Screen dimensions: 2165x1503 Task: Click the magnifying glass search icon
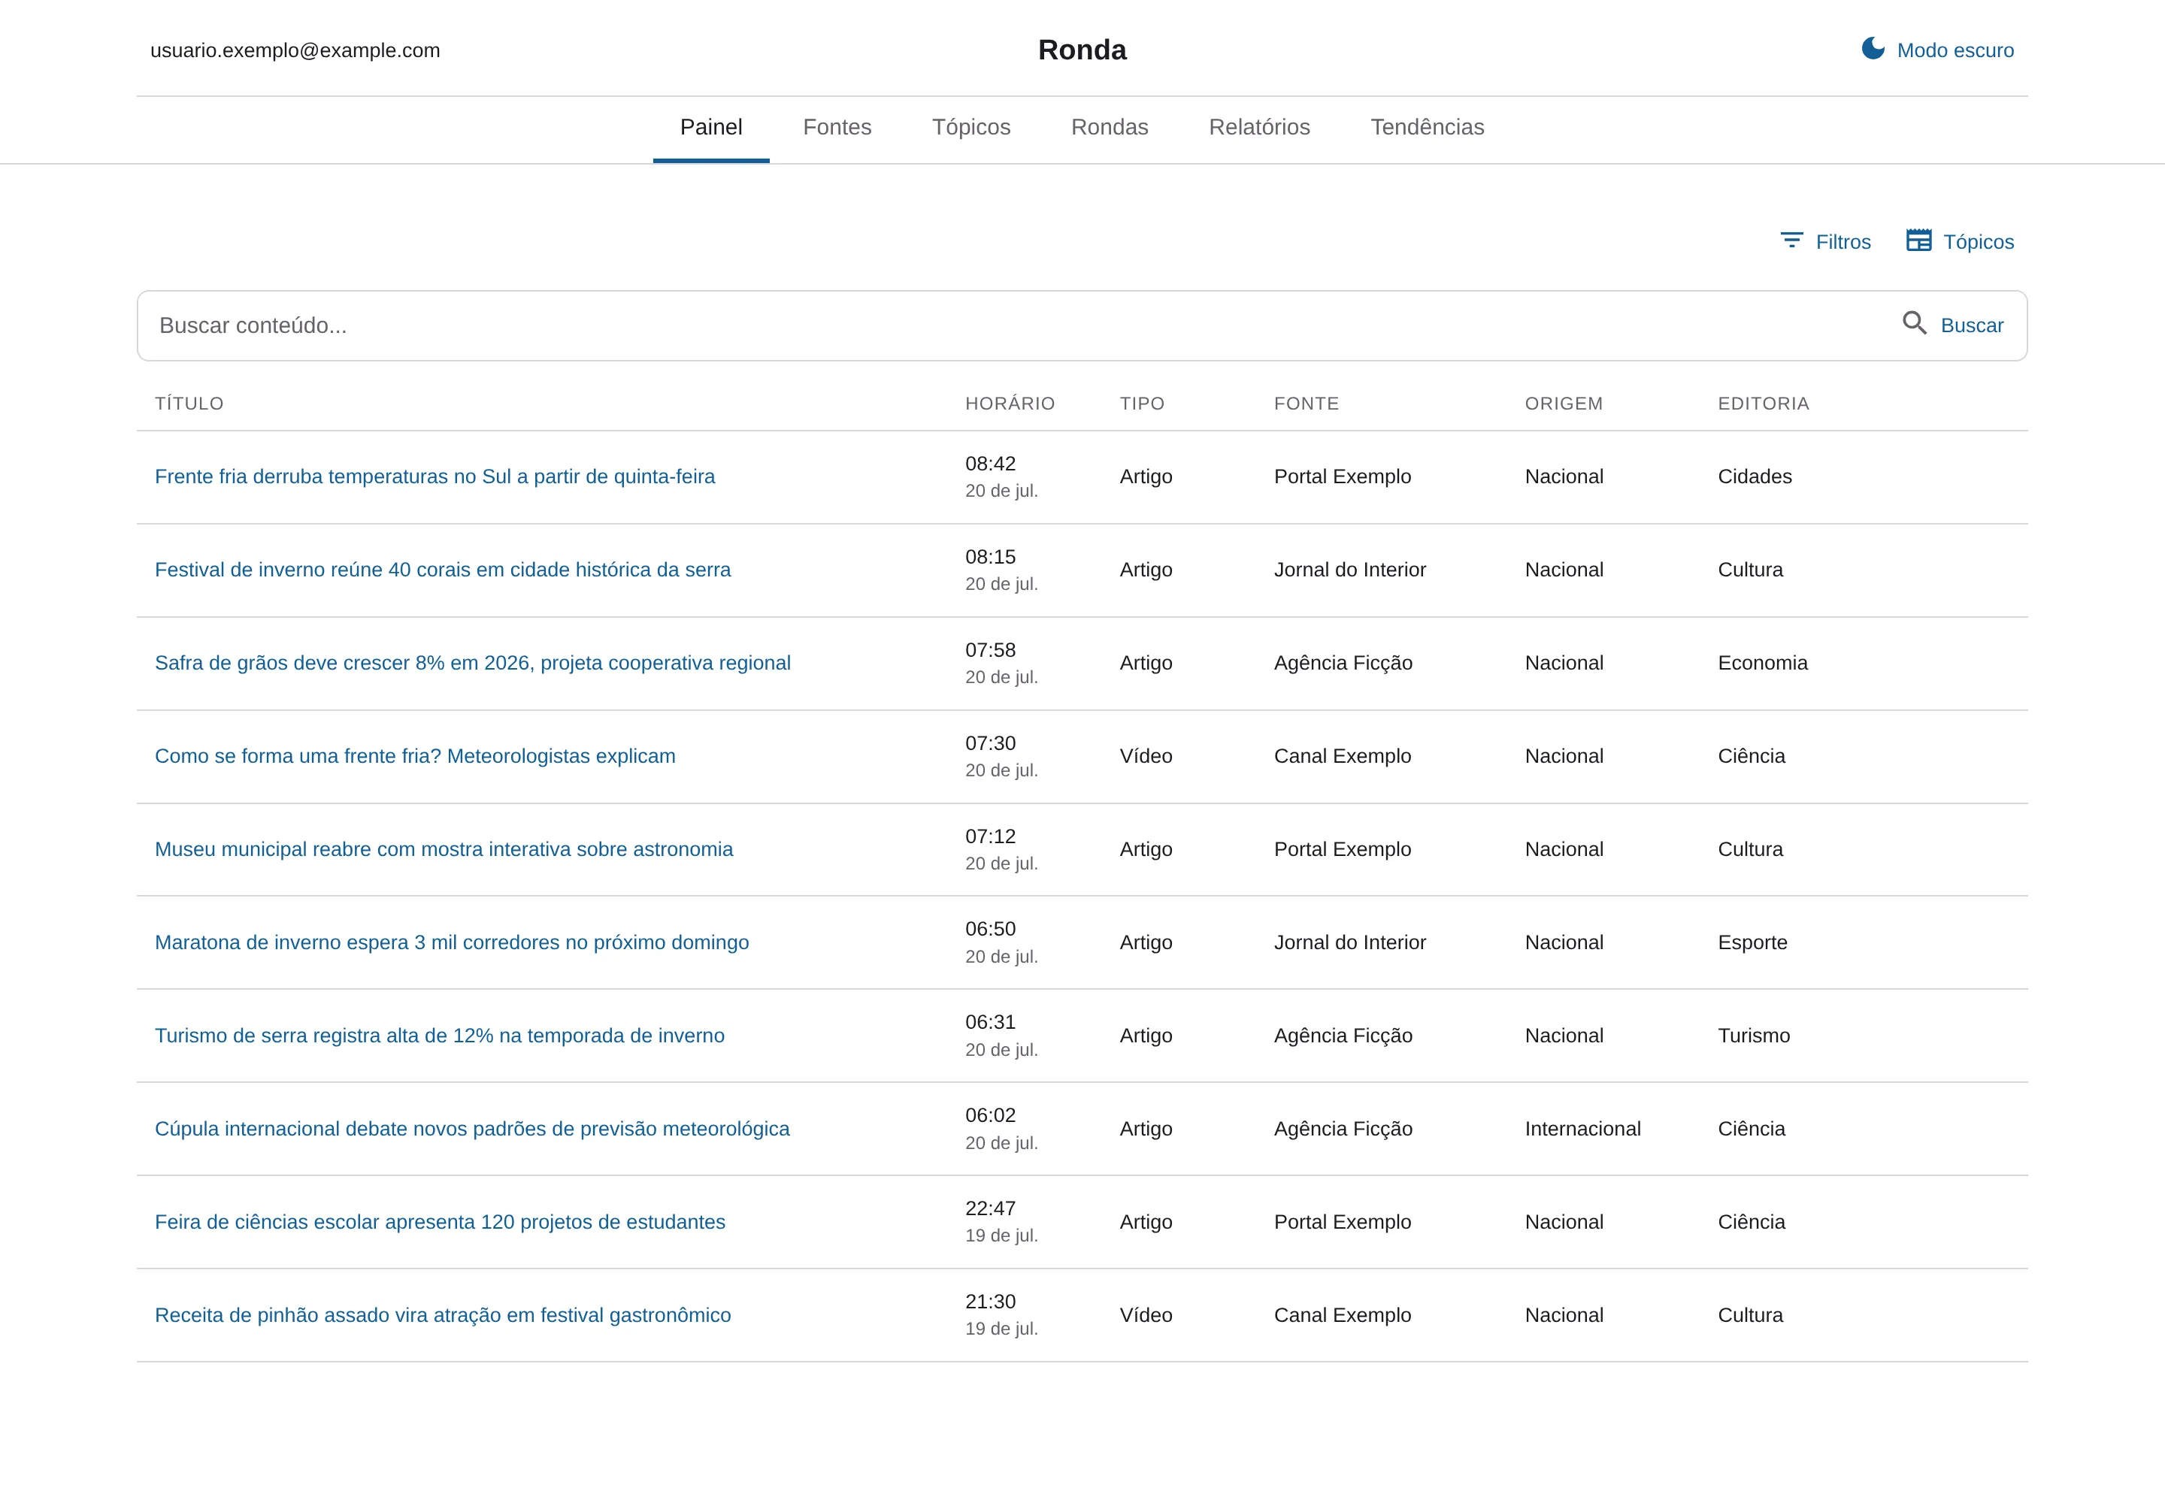pos(1913,324)
